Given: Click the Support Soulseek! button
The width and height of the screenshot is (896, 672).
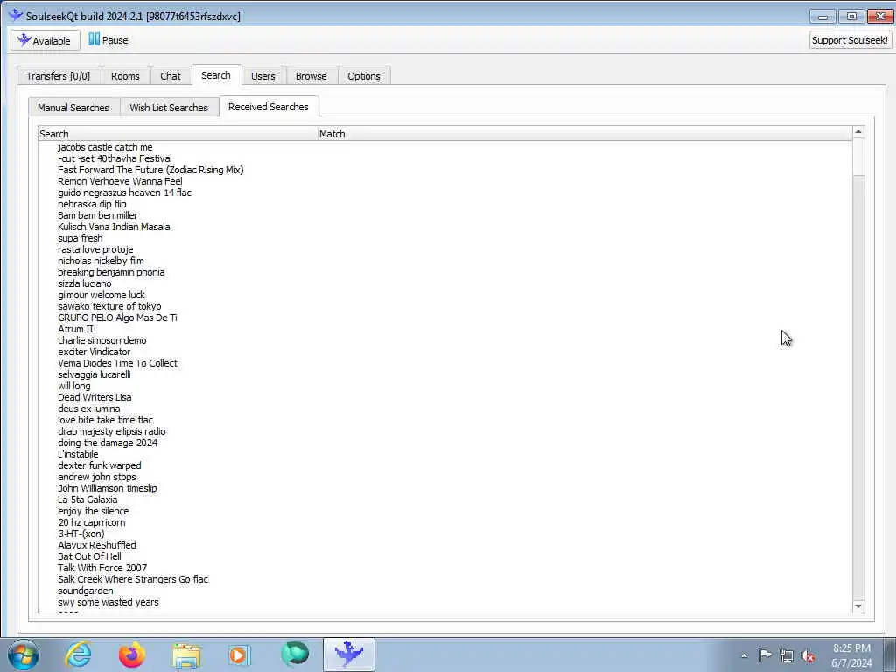Looking at the screenshot, I should point(850,40).
